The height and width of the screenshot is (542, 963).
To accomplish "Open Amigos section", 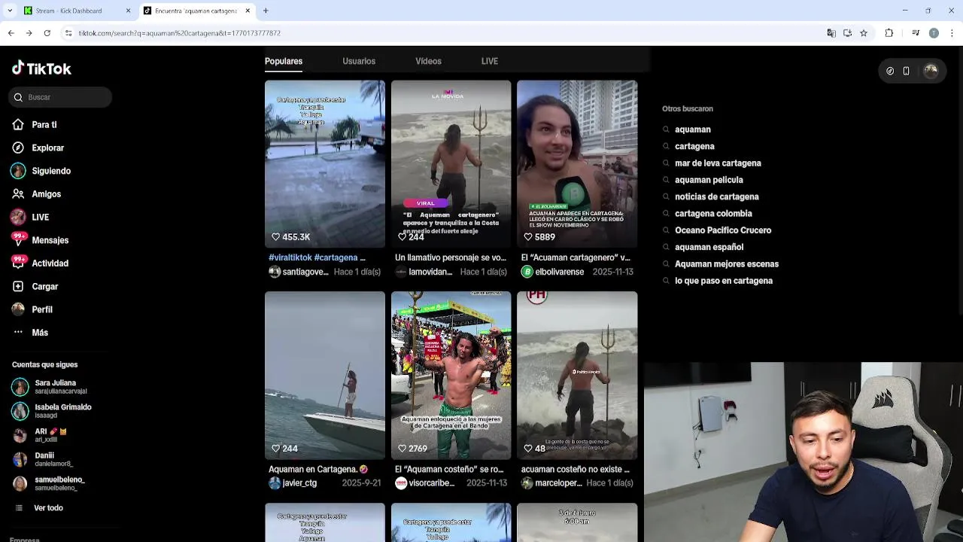I will pyautogui.click(x=37, y=194).
